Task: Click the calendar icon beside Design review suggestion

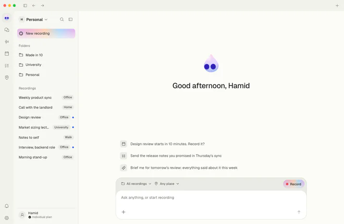Action: coord(123,144)
